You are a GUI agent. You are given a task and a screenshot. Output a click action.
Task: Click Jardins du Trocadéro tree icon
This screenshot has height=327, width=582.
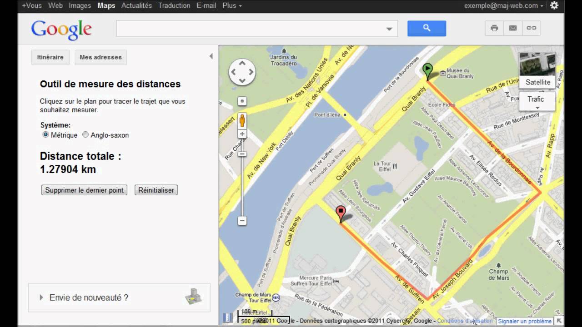click(x=284, y=51)
